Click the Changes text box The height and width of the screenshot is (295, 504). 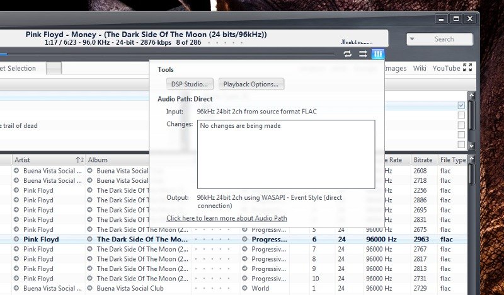[286, 154]
